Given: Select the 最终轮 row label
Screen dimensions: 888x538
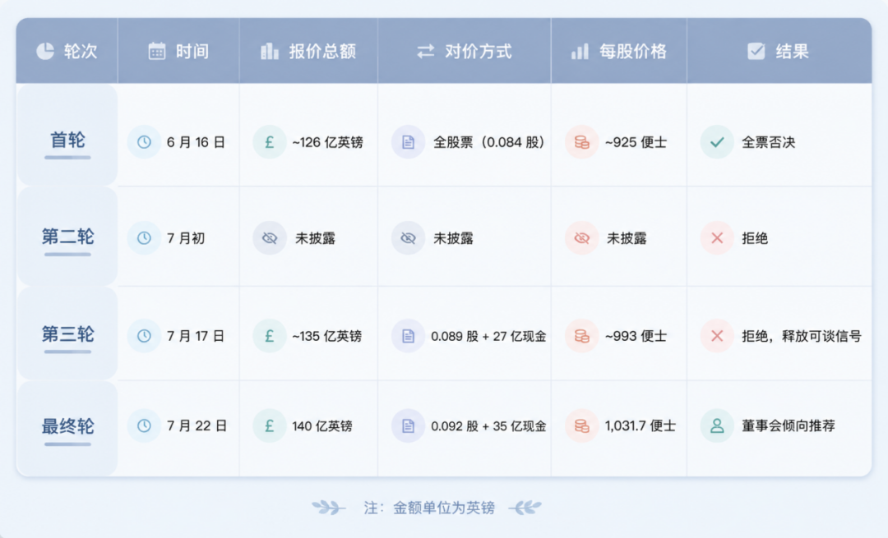Looking at the screenshot, I should tap(67, 426).
